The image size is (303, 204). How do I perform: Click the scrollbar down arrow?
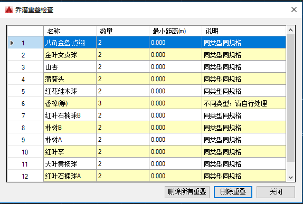coord(290,177)
